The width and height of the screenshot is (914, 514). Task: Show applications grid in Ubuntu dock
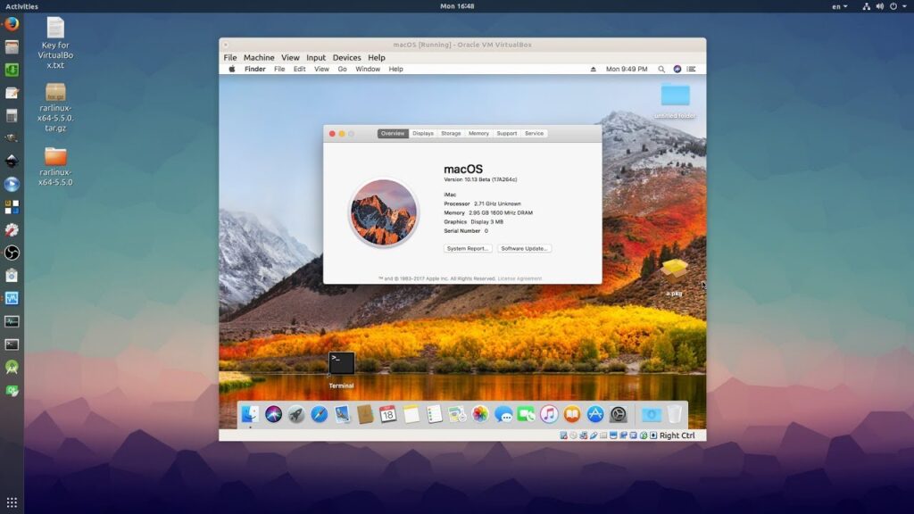(12, 502)
